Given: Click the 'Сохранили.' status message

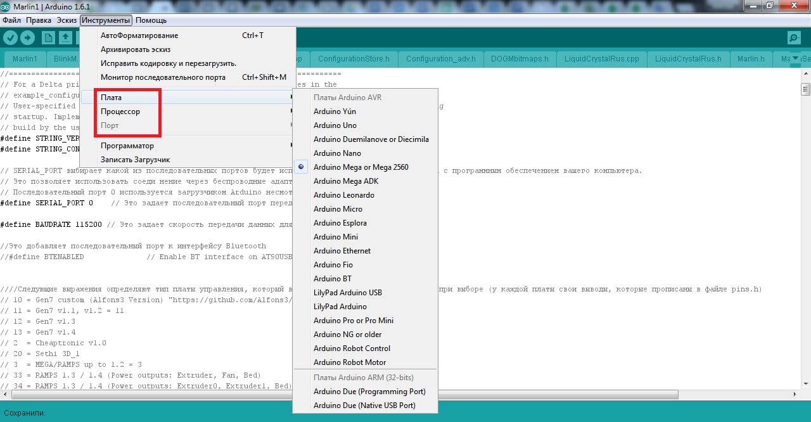Looking at the screenshot, I should coord(25,412).
